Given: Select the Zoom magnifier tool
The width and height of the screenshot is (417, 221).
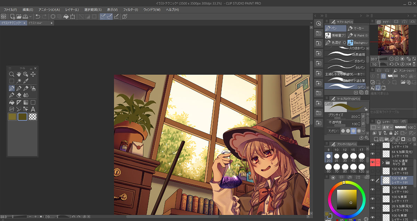Looking at the screenshot, I should [x=11, y=74].
